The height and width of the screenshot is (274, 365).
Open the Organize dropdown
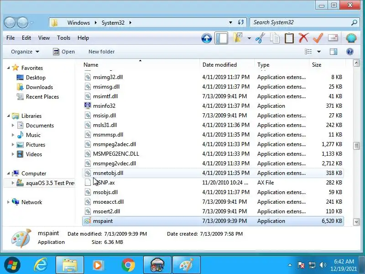click(25, 52)
